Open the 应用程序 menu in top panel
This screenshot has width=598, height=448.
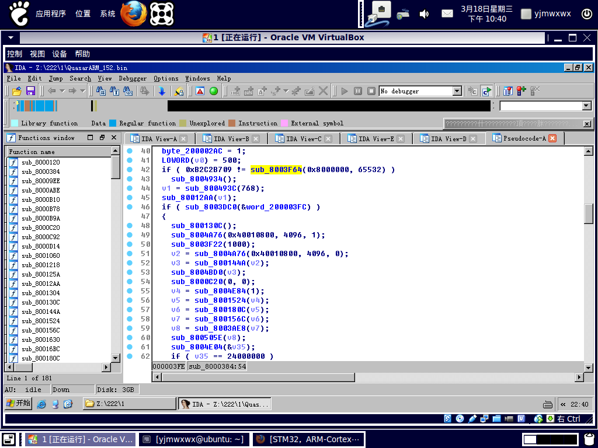coord(51,14)
